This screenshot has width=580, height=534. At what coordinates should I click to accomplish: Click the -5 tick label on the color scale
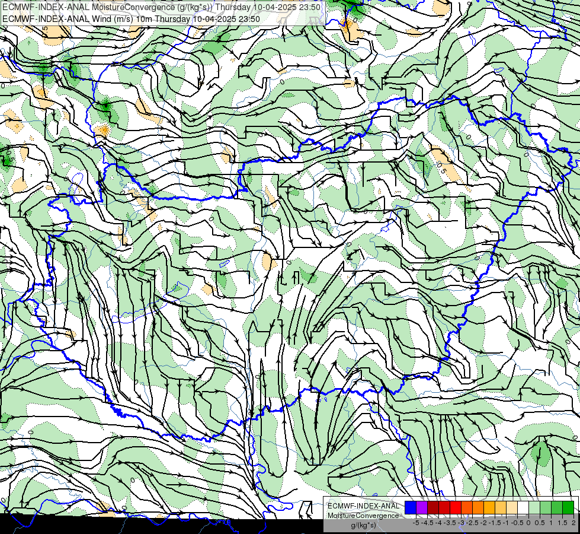[x=416, y=523]
